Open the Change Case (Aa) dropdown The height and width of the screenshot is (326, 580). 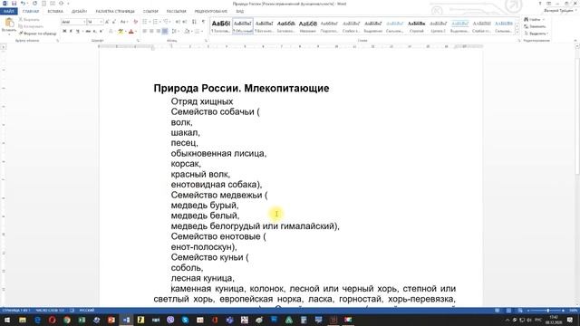coord(124,22)
